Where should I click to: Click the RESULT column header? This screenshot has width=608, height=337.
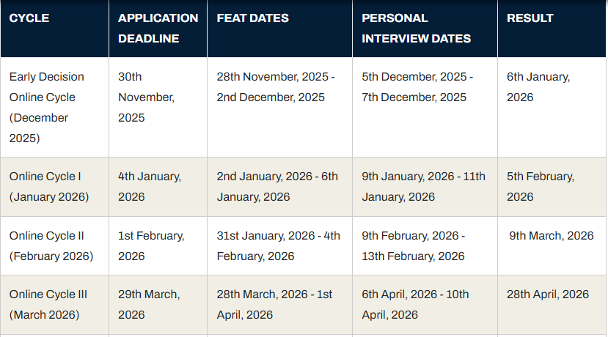[x=530, y=18]
